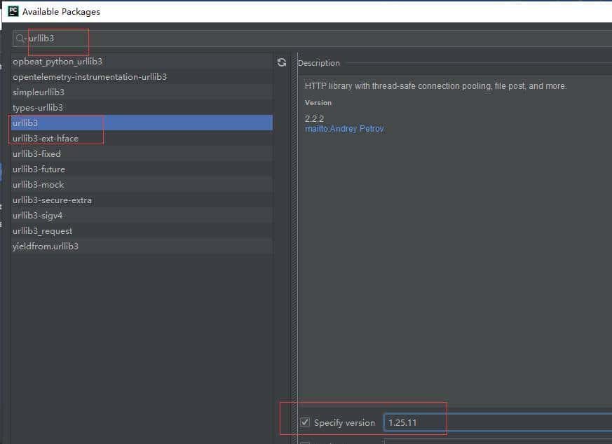Click the urllib3-fixed package entry
The image size is (612, 444).
[x=36, y=154]
